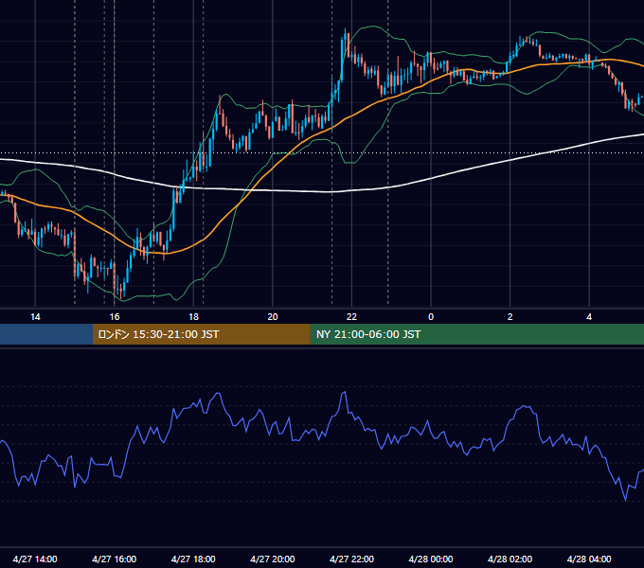This screenshot has width=644, height=568.
Task: Click the 4/27 18:00 date label
Action: click(x=193, y=559)
